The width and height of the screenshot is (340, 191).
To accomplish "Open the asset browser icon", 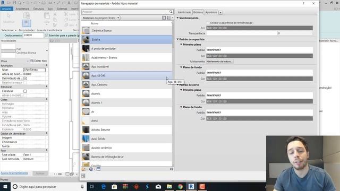I will (98, 169).
